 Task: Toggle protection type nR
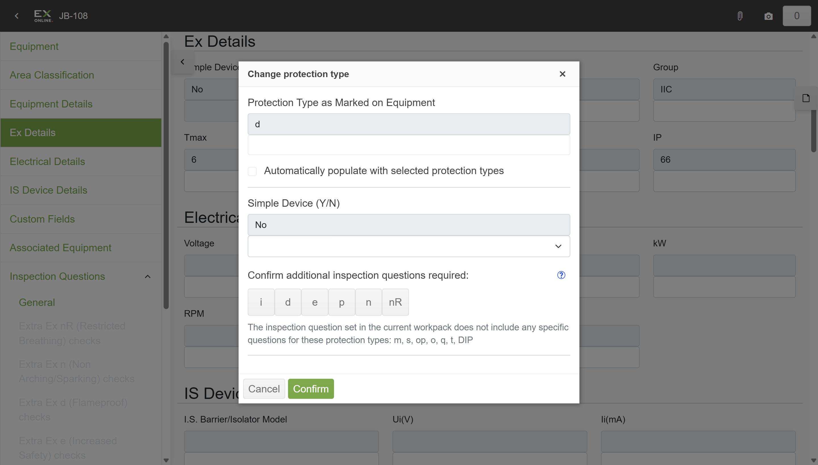point(395,302)
